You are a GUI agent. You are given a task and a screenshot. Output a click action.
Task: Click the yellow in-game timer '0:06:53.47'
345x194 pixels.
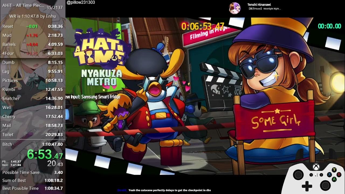tap(203, 26)
